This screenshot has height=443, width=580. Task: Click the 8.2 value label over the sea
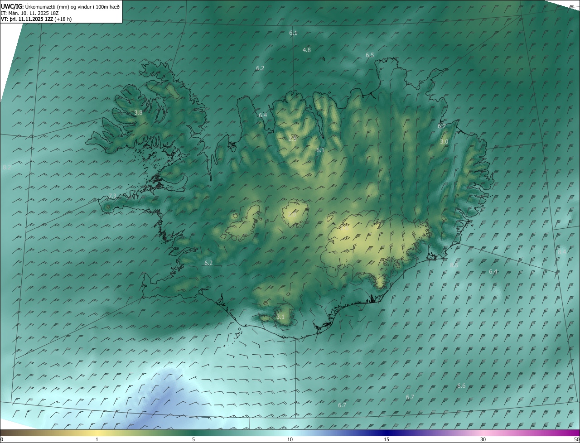7,167
